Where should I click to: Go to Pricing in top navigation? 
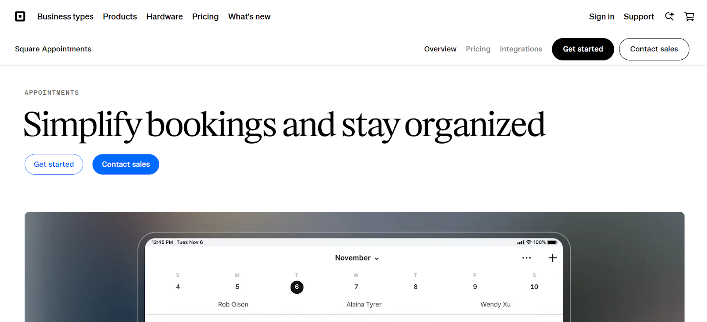(x=205, y=16)
